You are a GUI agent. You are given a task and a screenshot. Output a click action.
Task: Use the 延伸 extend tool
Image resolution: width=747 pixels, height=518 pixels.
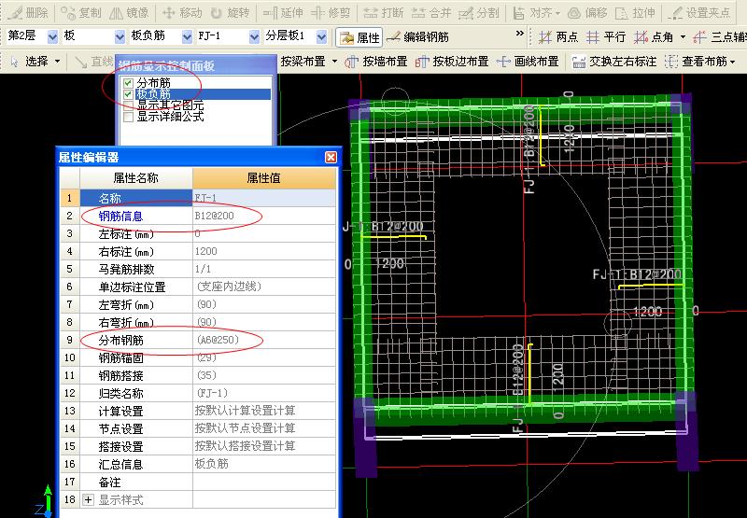283,12
